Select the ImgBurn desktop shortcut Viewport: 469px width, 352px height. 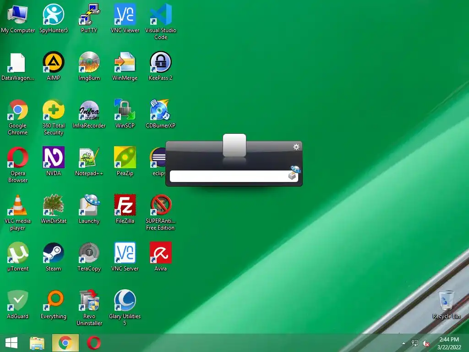(89, 66)
